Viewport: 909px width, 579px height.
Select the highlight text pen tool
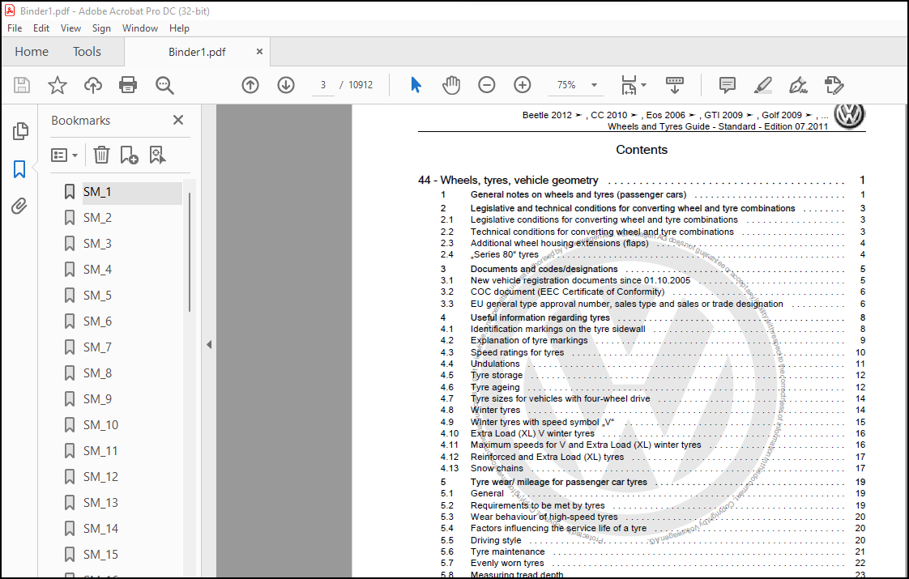[763, 85]
